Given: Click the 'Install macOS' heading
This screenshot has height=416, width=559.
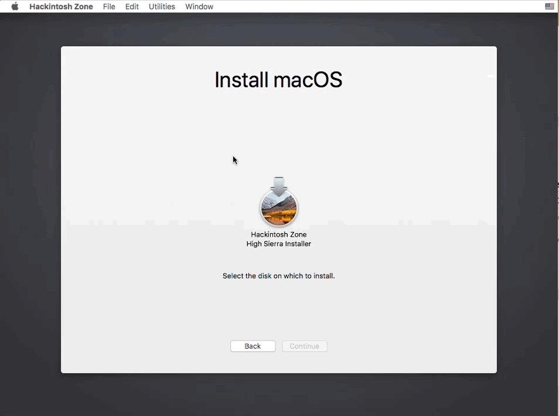Looking at the screenshot, I should point(278,80).
